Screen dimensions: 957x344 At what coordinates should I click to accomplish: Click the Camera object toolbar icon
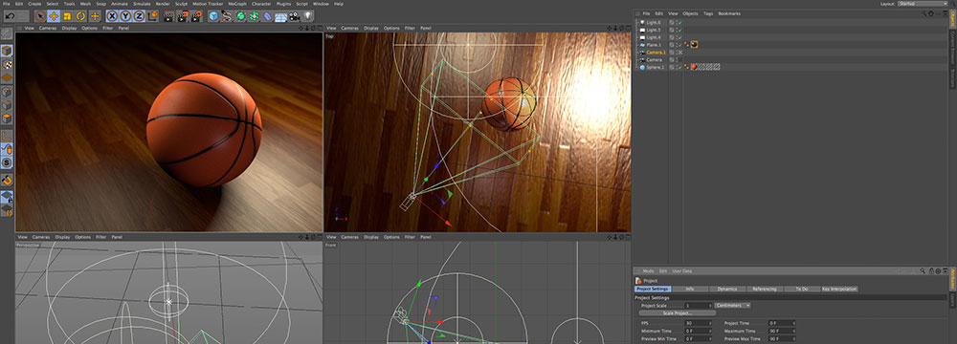click(x=295, y=16)
